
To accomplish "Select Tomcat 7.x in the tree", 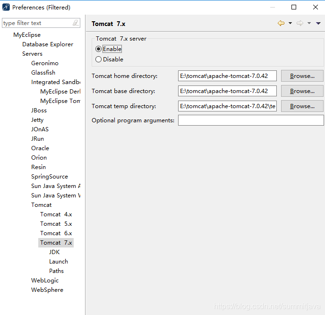I will click(x=56, y=243).
